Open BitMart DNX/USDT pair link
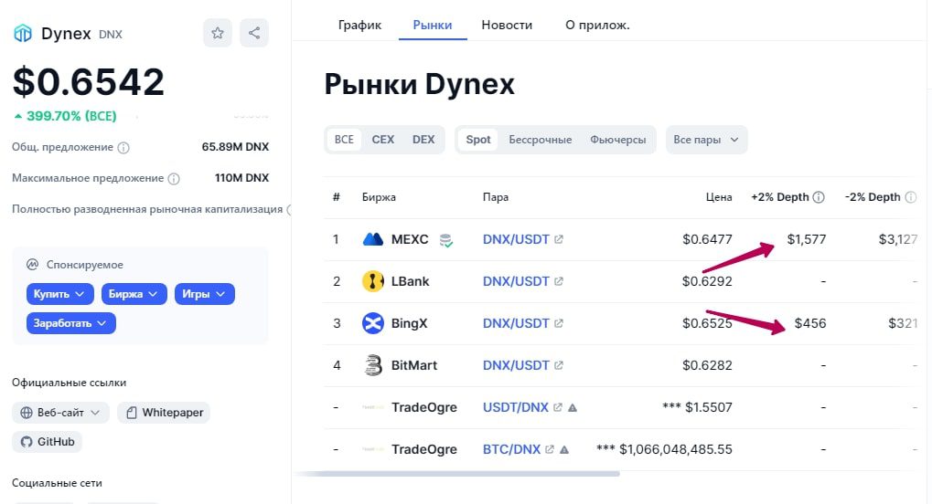Image resolution: width=932 pixels, height=504 pixels. 516,365
